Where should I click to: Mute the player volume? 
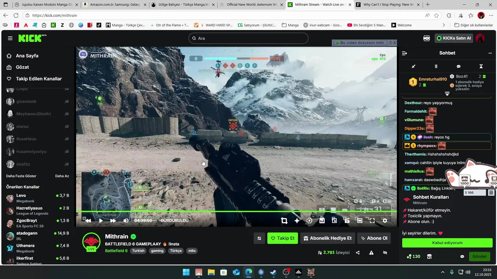pos(126,220)
